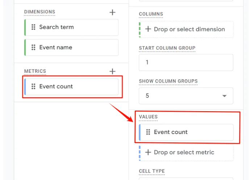
Task: Click the COLUMNS section label
Action: 151,14
